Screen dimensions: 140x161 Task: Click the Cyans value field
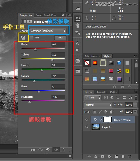pyautogui.click(x=58, y=76)
